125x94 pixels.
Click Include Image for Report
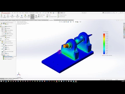click(52, 17)
